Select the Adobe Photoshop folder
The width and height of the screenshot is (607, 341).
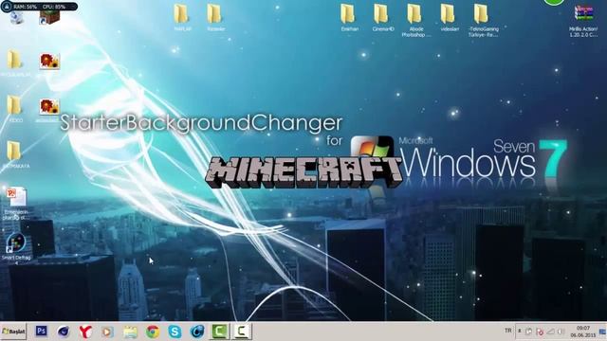[x=415, y=21]
